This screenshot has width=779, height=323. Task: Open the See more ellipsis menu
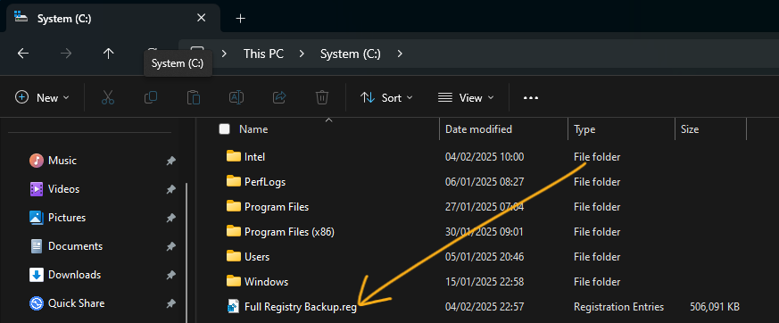(x=531, y=98)
